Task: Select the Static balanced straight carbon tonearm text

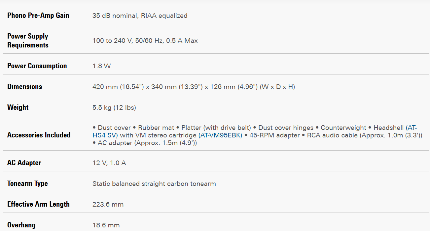Action: pos(154,184)
